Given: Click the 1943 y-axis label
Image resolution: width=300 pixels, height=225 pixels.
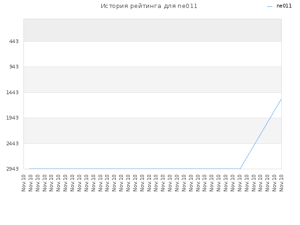Looking at the screenshot, I should [13, 118].
